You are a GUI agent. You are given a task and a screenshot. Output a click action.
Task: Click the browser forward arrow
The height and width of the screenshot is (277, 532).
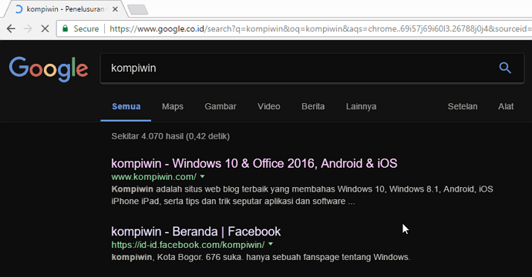tap(28, 28)
